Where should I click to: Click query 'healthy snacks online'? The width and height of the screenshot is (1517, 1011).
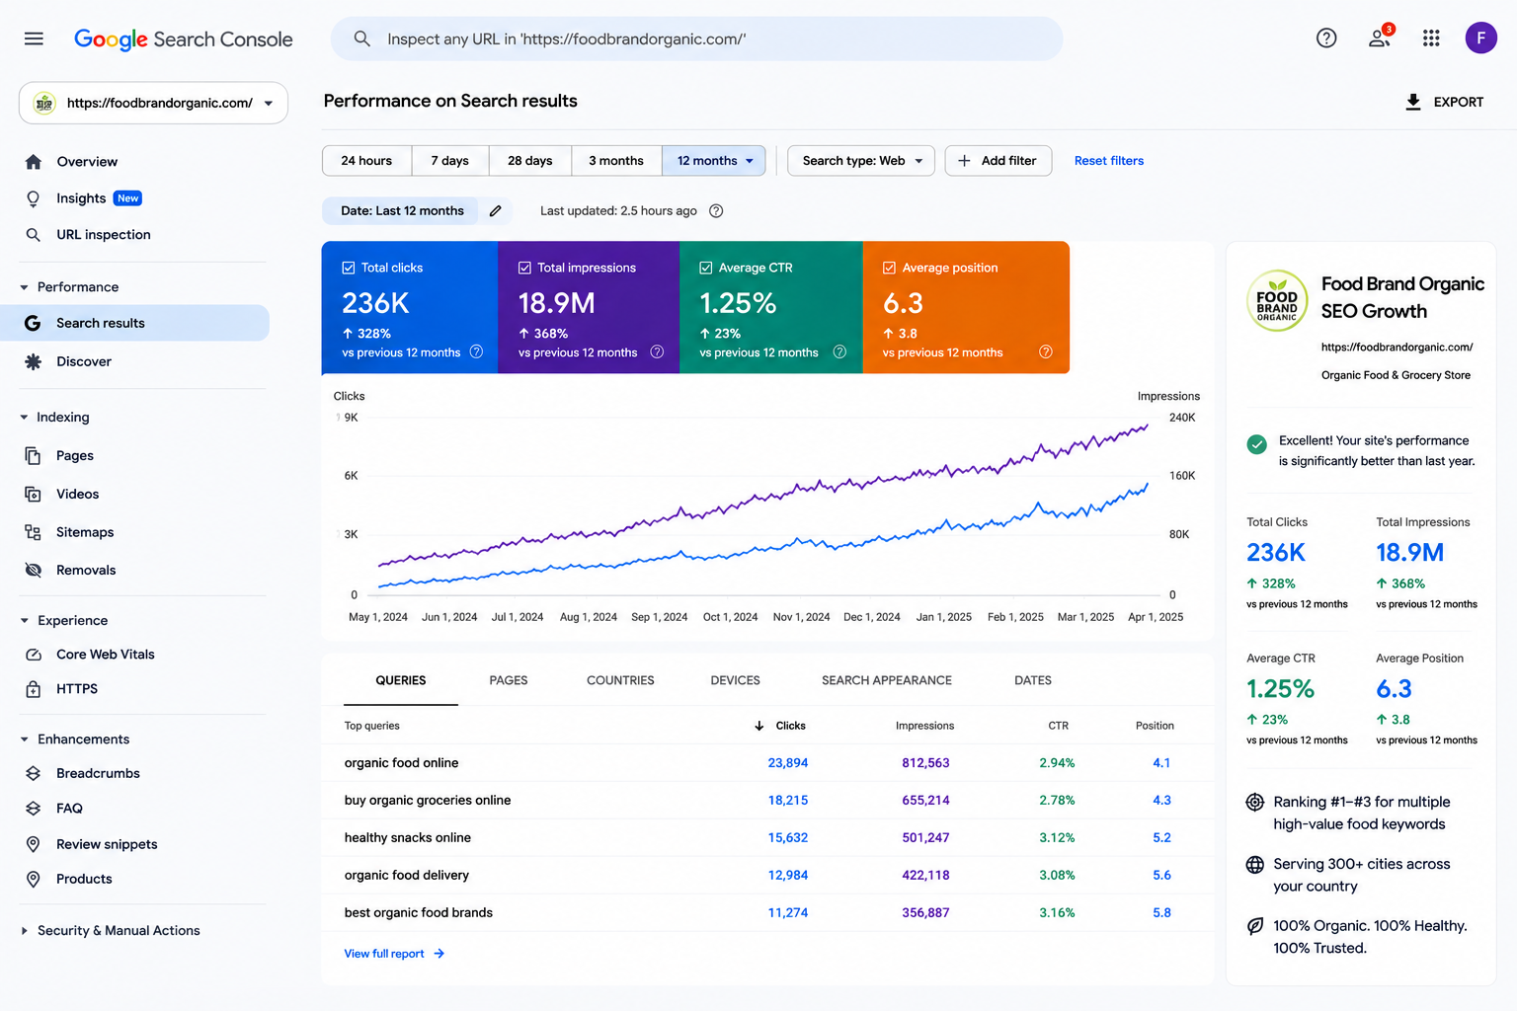(x=408, y=838)
